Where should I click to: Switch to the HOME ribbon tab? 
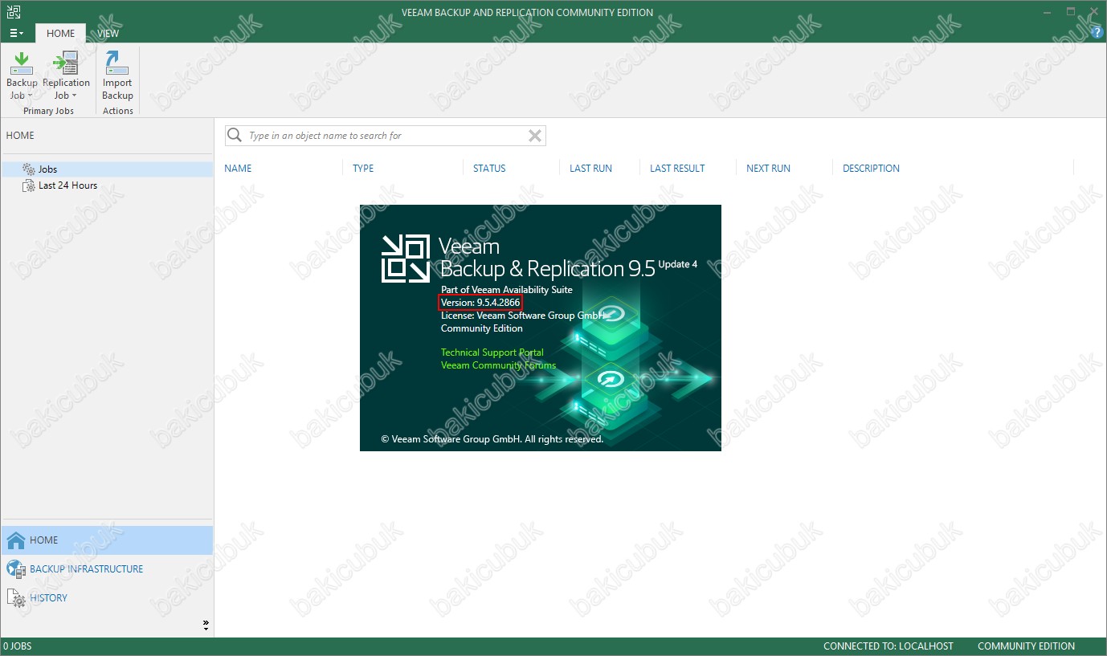coord(60,33)
